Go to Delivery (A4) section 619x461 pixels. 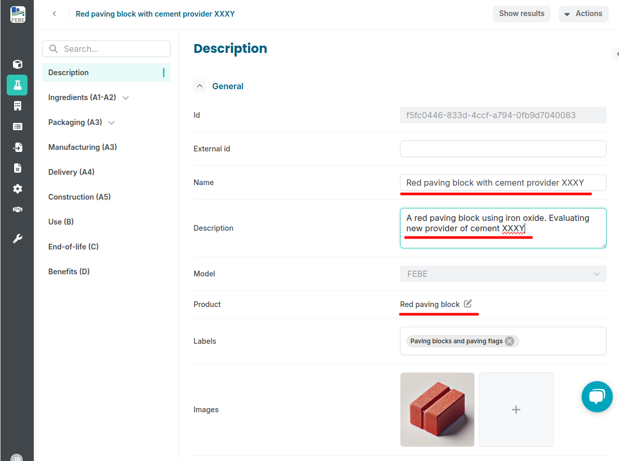tap(72, 172)
